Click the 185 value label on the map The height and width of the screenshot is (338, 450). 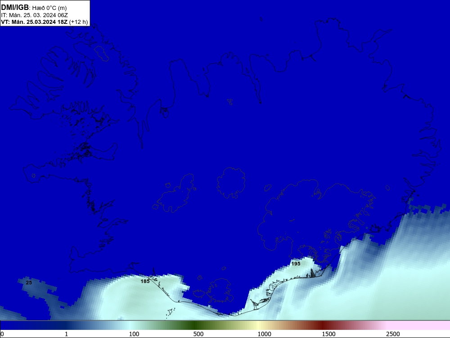click(145, 281)
